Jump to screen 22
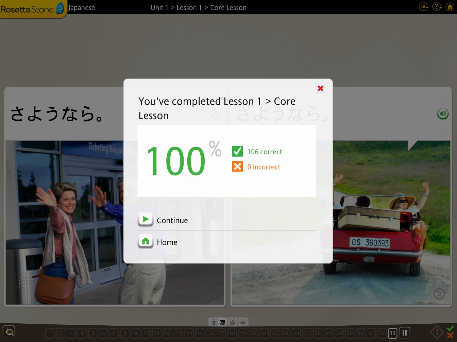 [x=275, y=333]
